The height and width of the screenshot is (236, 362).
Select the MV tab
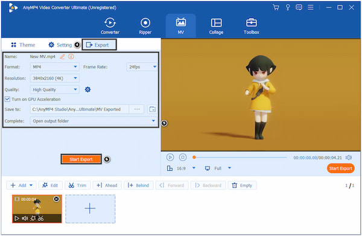click(x=181, y=26)
